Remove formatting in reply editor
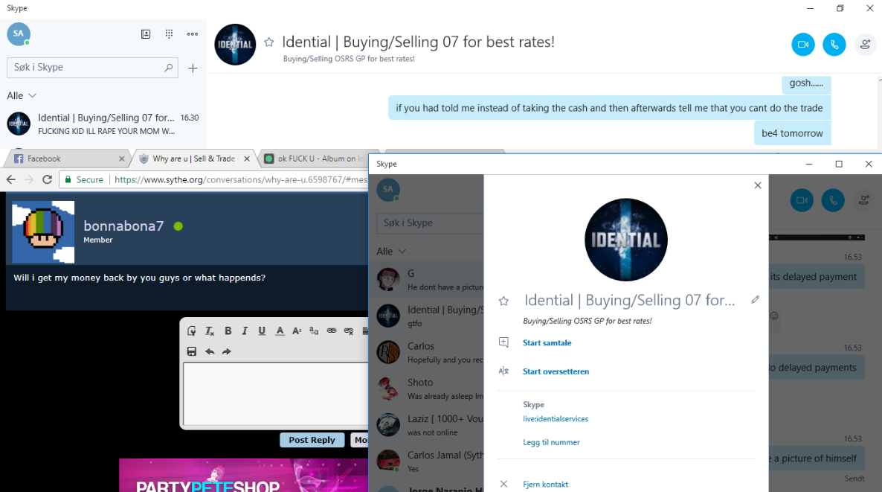 click(210, 331)
